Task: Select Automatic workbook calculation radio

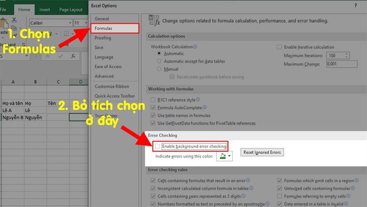Action: (159, 54)
